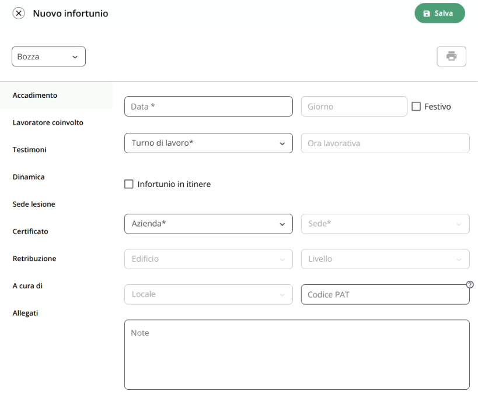478x395 pixels.
Task: Open the Azienda dropdown
Action: [208, 224]
